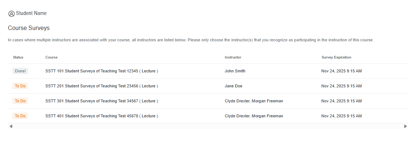This screenshot has height=159, width=415.
Task: Click the horizontal scrollbar track
Action: (x=208, y=126)
